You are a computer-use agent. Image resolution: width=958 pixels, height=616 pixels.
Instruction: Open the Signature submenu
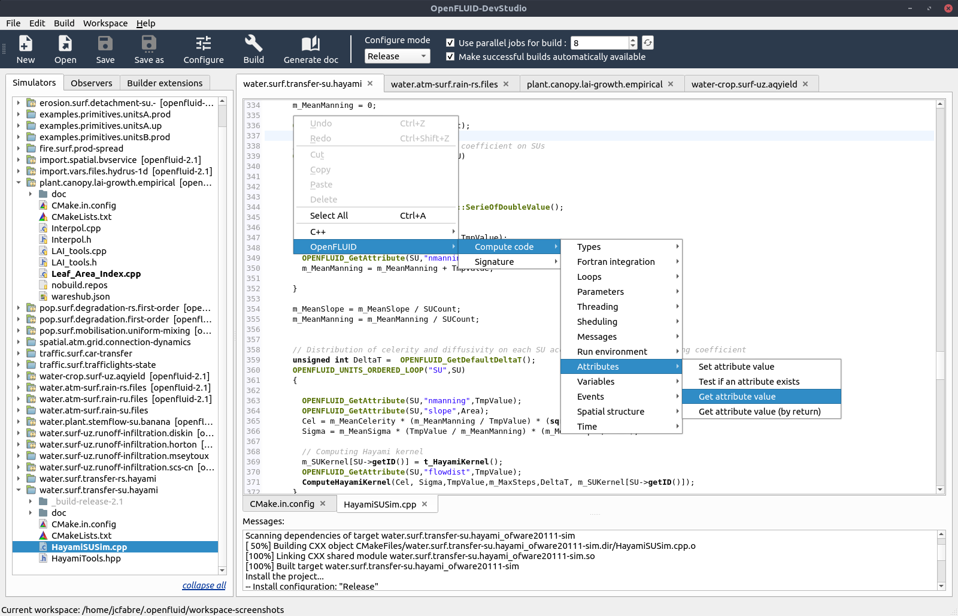click(x=510, y=262)
